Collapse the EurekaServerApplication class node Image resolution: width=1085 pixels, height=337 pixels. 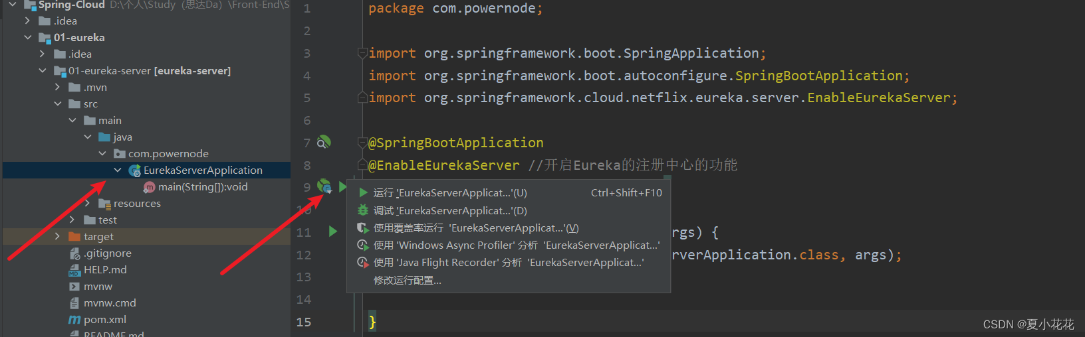(118, 170)
